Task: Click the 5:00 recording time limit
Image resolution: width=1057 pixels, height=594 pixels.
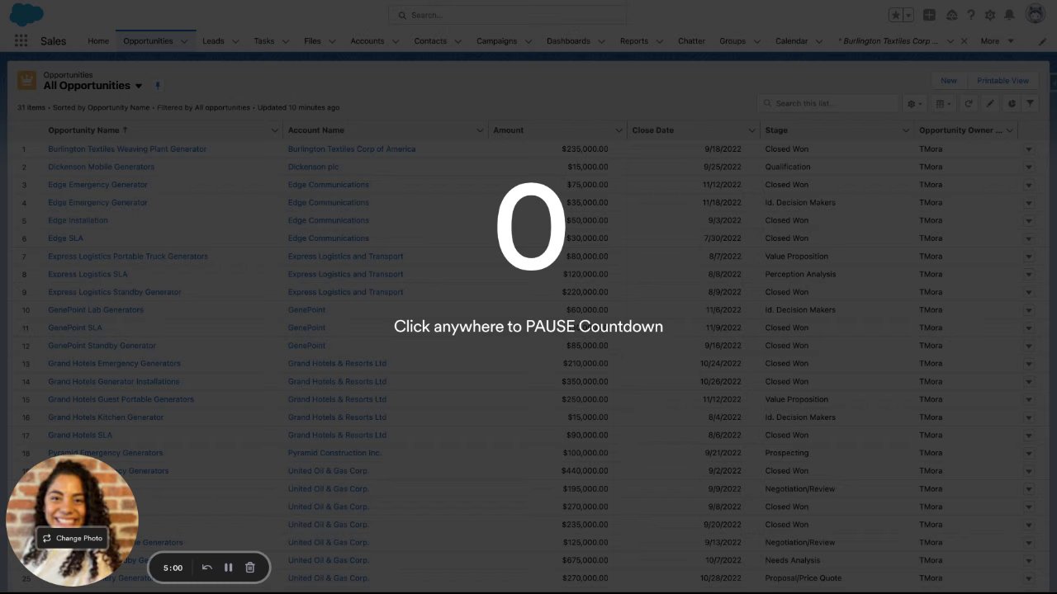Action: coord(173,568)
